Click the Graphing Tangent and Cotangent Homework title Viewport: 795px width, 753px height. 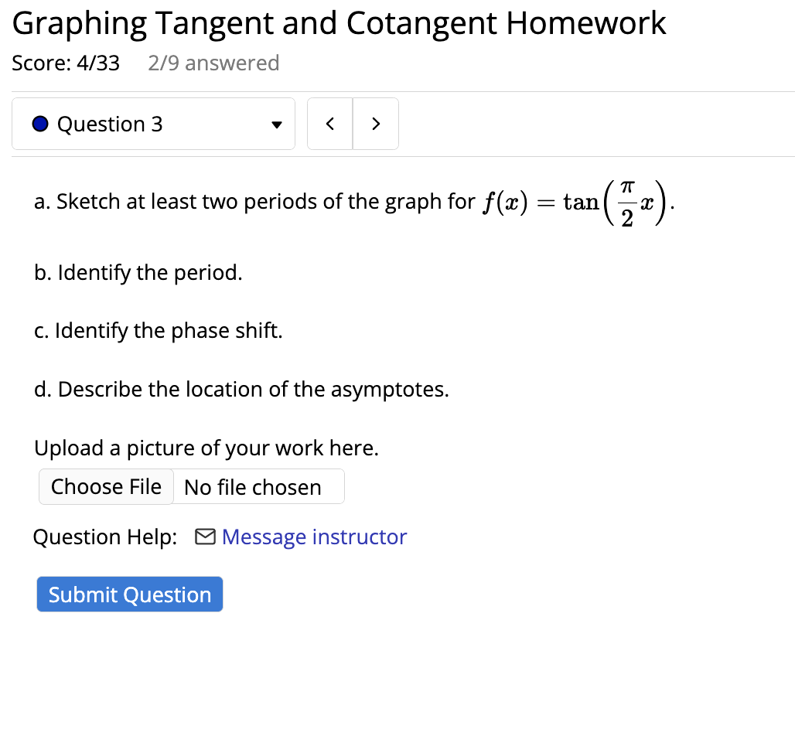tap(338, 22)
